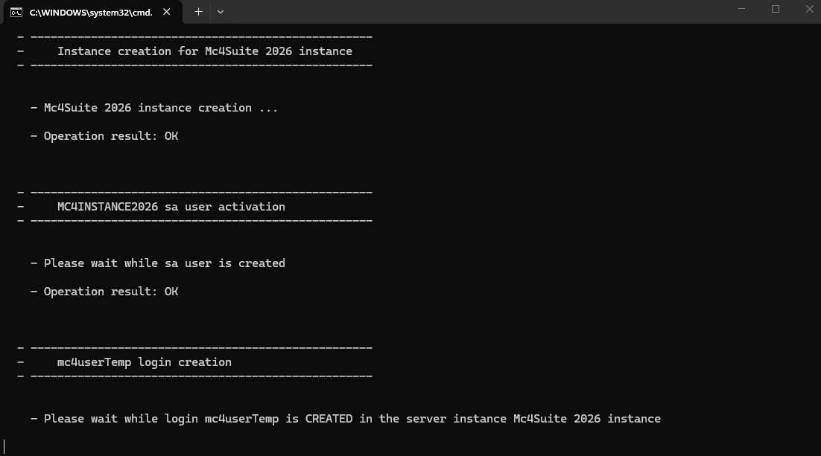Image resolution: width=821 pixels, height=456 pixels.
Task: Click the cmd icon in the terminal tab
Action: (16, 12)
